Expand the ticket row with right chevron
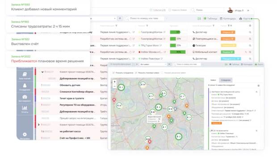The image size is (277, 161). 39,125
